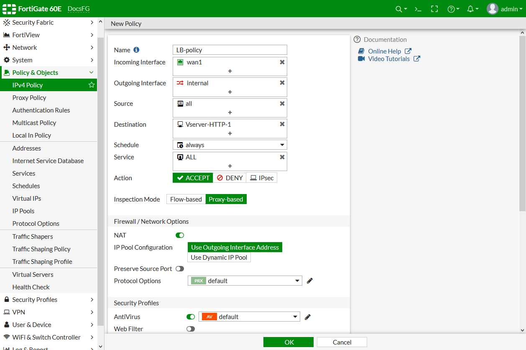526x350 pixels.
Task: Enable Preserve Source Port
Action: pos(180,268)
